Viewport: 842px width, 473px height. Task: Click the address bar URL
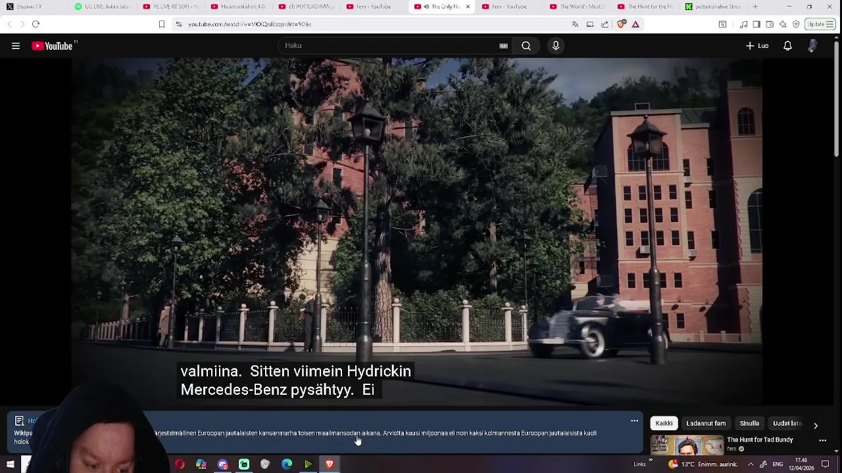pos(249,24)
